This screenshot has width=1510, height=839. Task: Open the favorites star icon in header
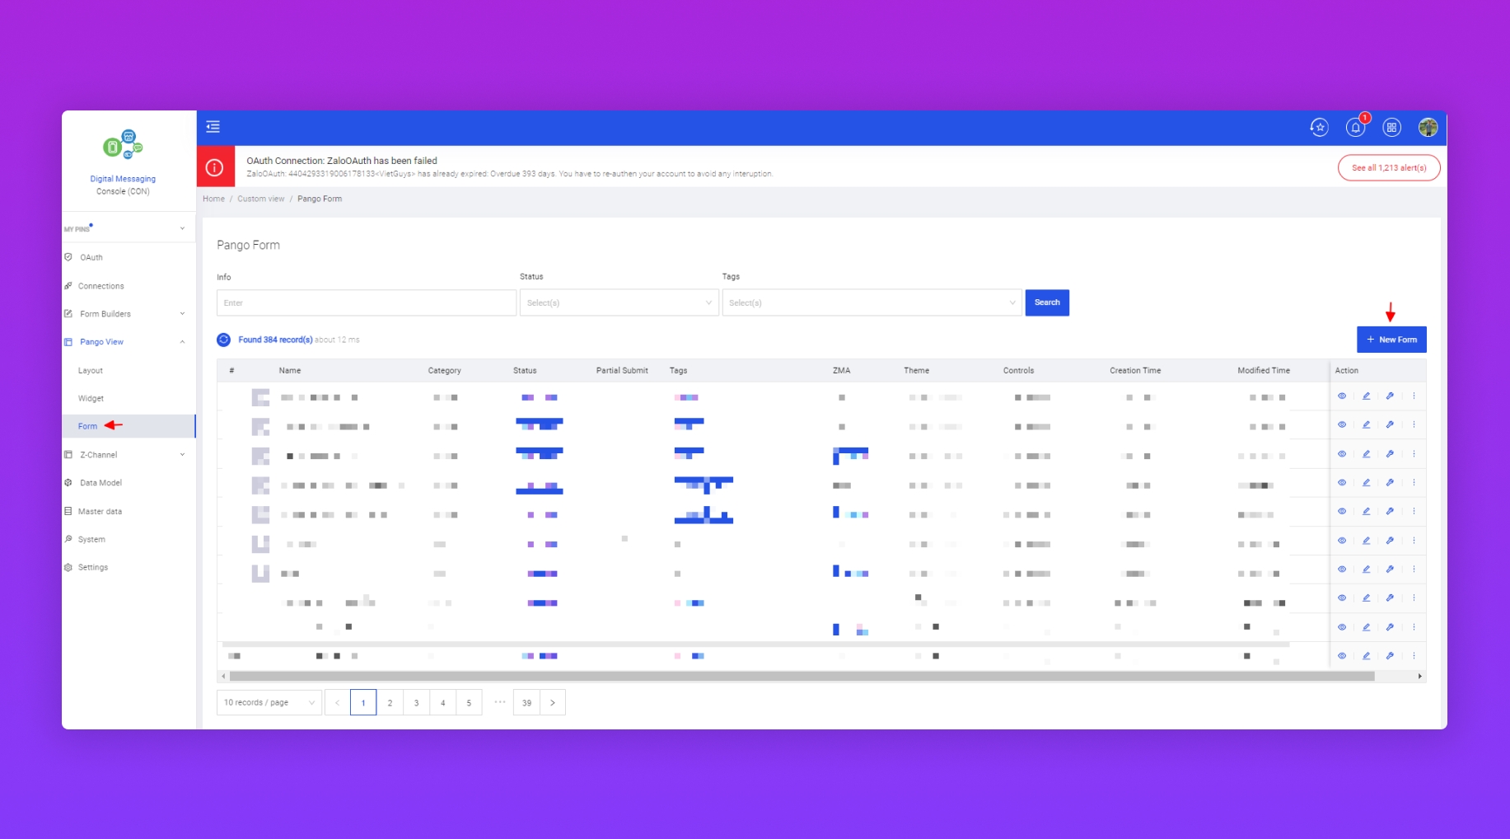pos(1319,127)
